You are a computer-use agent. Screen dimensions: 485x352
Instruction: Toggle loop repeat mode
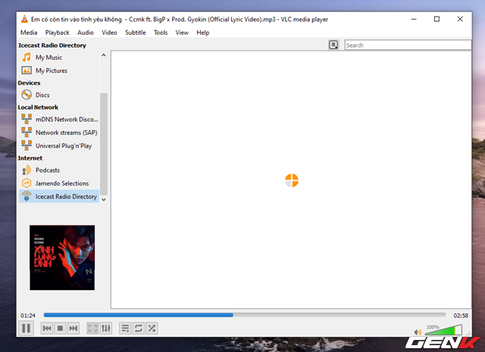[x=139, y=329]
